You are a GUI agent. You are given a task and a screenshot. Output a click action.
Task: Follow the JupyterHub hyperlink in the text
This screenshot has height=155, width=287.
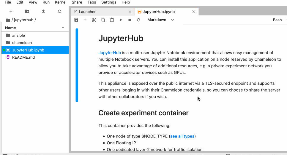click(x=110, y=53)
